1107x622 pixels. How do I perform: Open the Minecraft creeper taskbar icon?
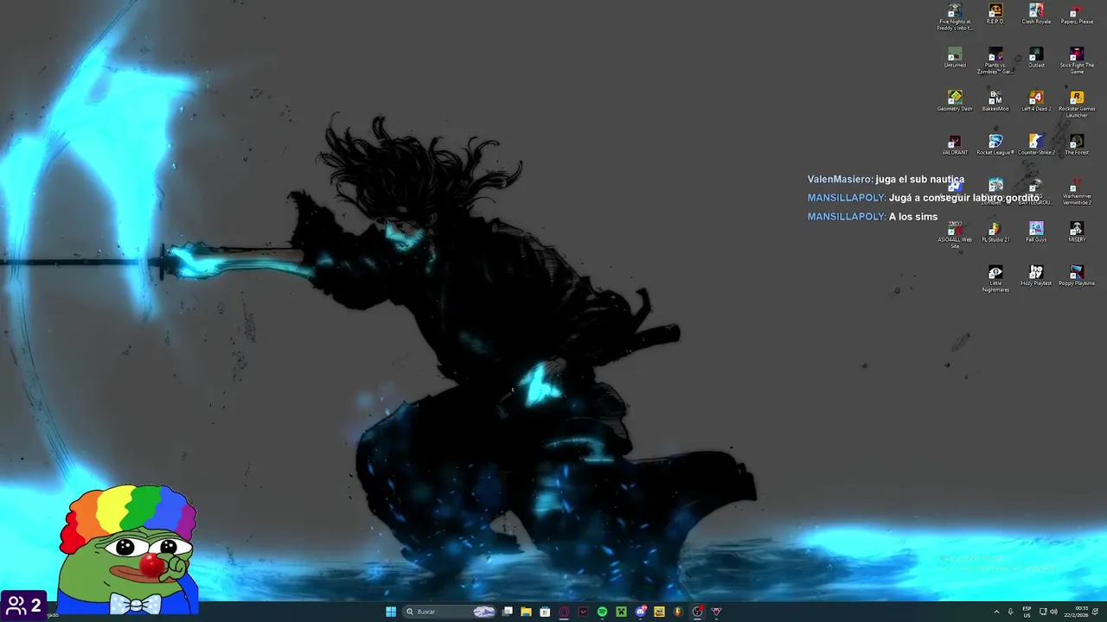(621, 612)
